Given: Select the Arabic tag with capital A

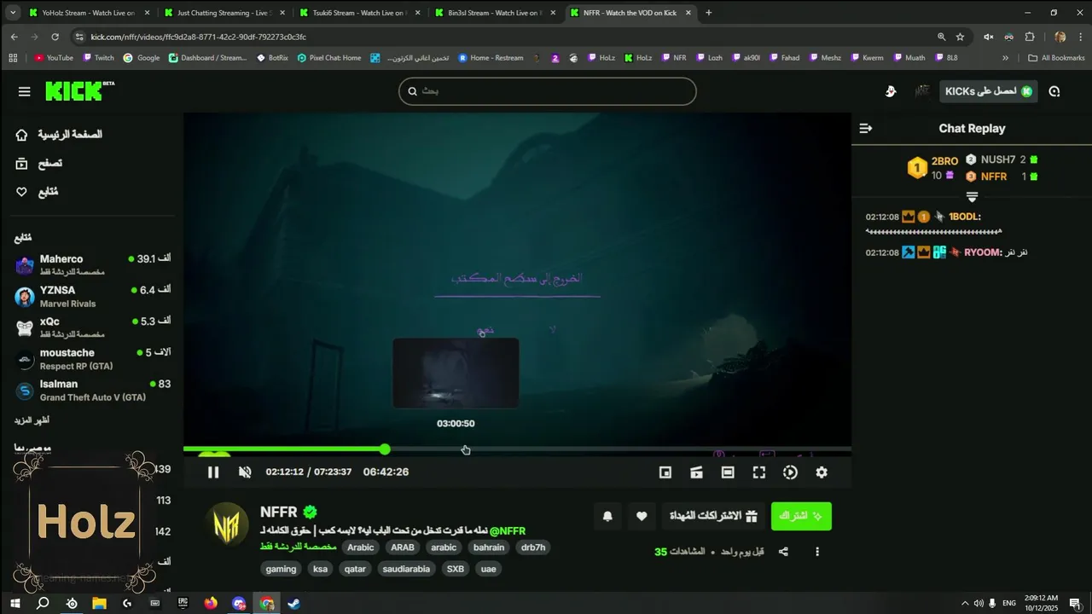Looking at the screenshot, I should coord(361,547).
